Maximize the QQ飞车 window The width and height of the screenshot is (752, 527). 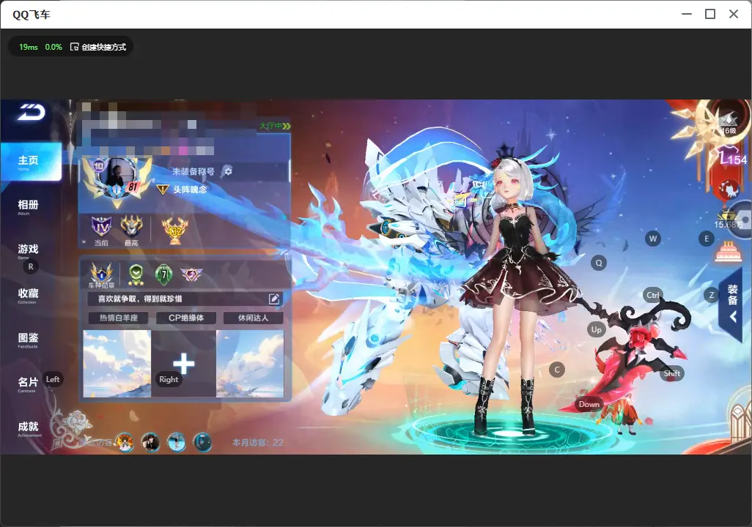pyautogui.click(x=710, y=14)
